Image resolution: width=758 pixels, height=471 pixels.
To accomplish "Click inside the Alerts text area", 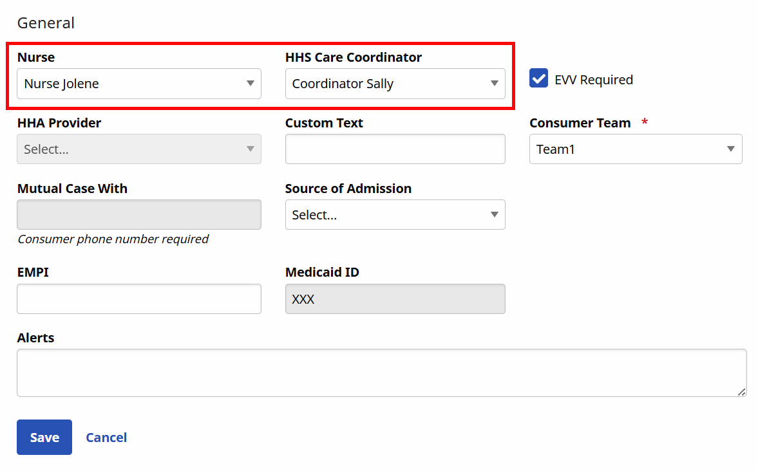I will point(380,373).
